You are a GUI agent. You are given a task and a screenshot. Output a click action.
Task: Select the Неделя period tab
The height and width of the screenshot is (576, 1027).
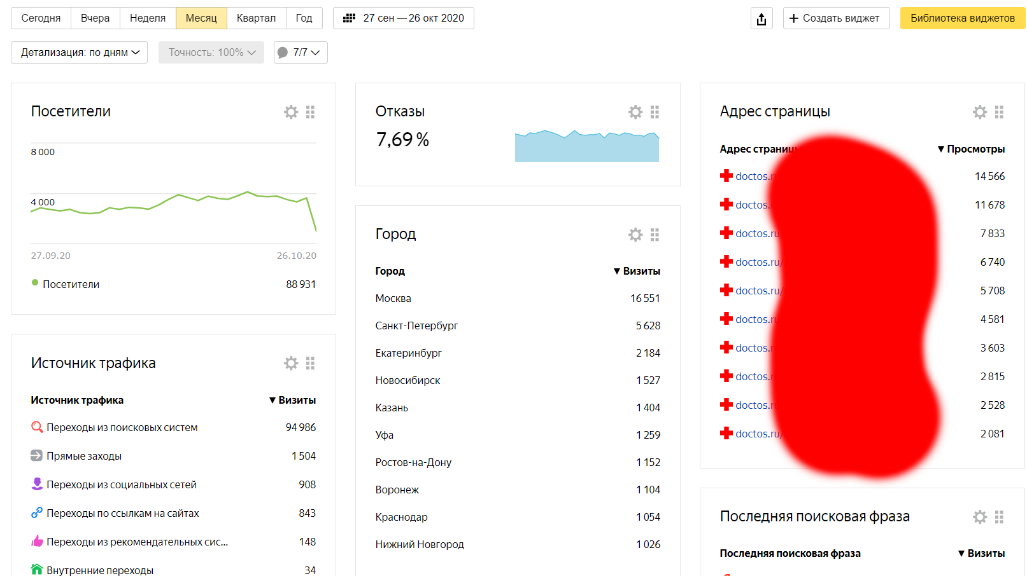coord(148,18)
